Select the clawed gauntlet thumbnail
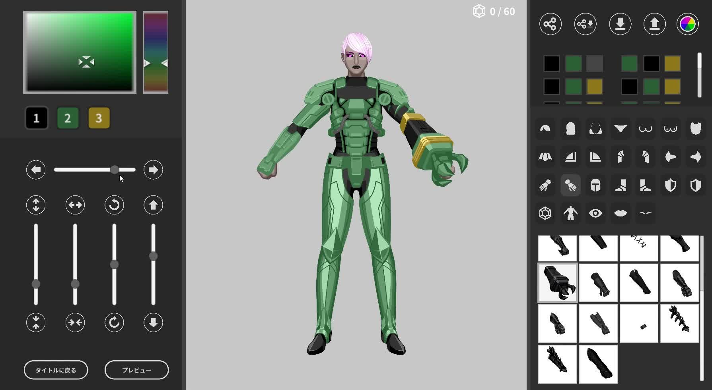Screen dimensions: 712x390 click(557, 283)
